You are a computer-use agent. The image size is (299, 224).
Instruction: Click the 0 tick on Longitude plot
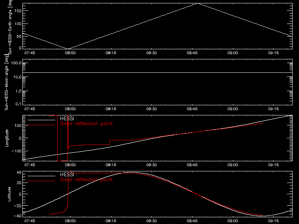(x=20, y=138)
